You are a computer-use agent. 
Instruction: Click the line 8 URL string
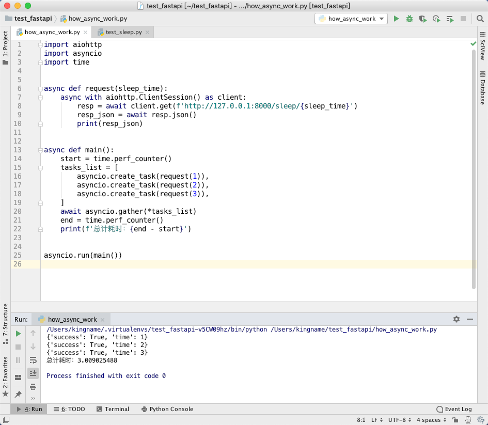click(x=265, y=106)
